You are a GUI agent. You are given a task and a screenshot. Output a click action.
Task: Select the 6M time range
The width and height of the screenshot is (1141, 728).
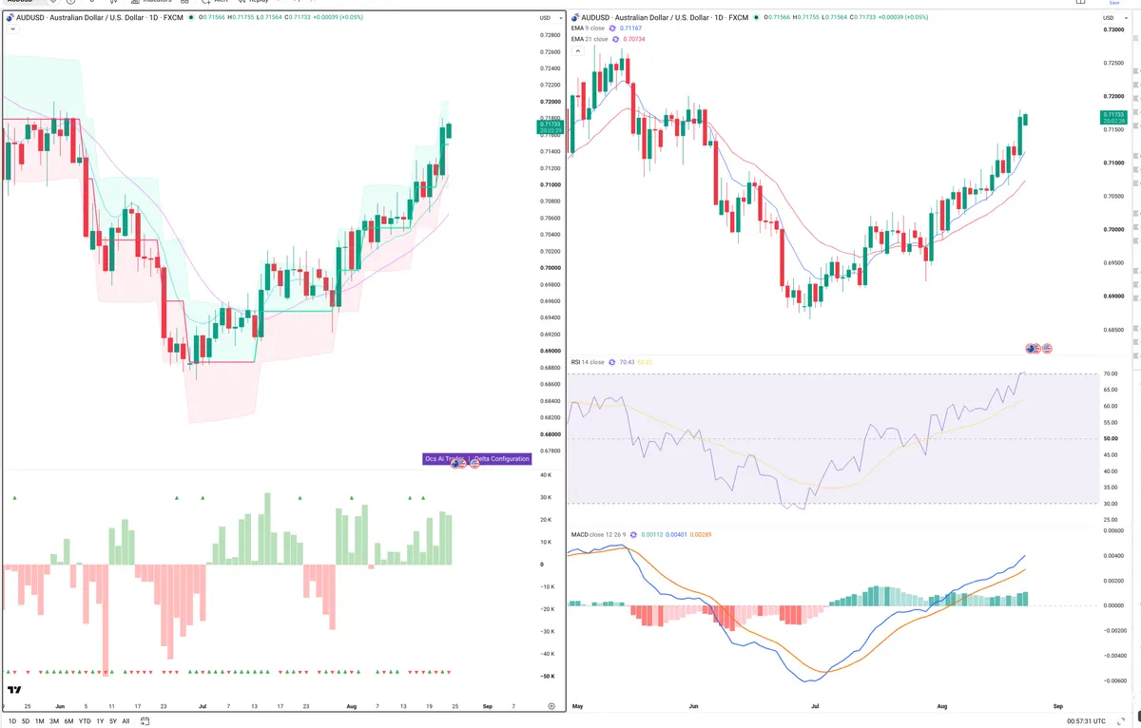click(68, 721)
